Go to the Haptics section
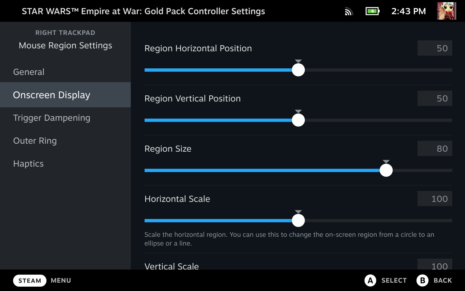The height and width of the screenshot is (291, 465). tap(28, 164)
